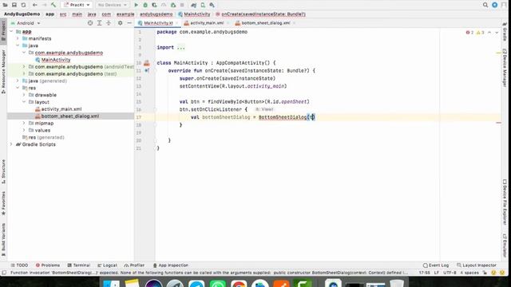511x287 pixels.
Task: Click LF line separator in status bar
Action: click(437, 273)
